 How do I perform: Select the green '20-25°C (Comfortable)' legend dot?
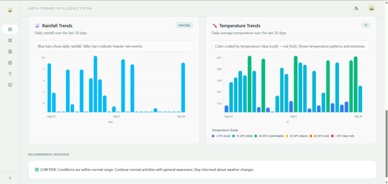[x=256, y=136]
